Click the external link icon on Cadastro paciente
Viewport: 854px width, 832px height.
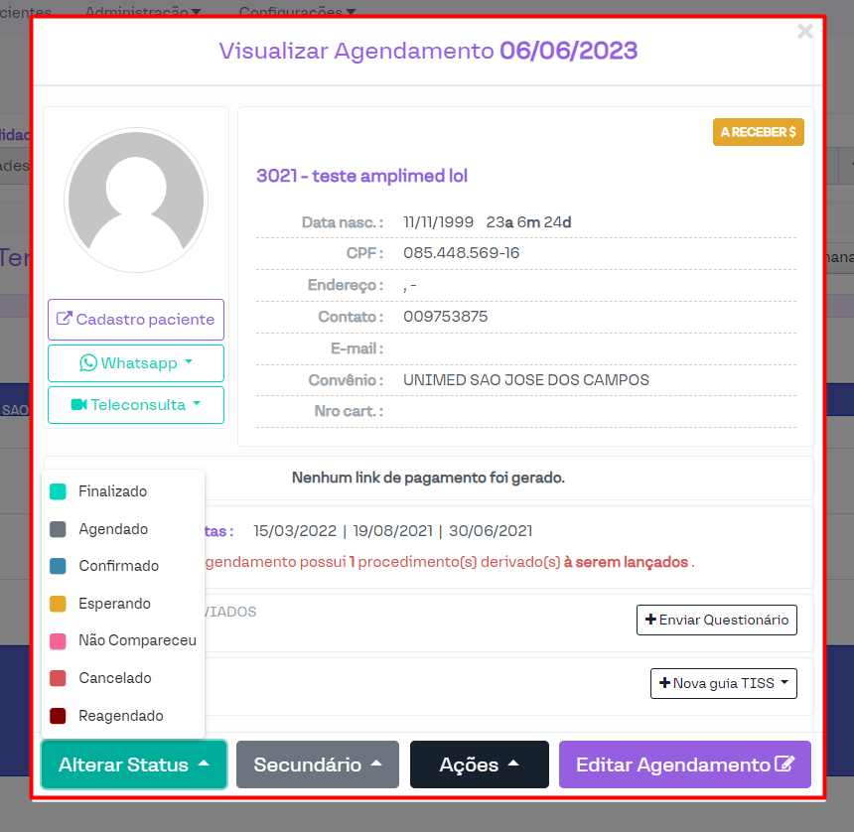point(65,320)
